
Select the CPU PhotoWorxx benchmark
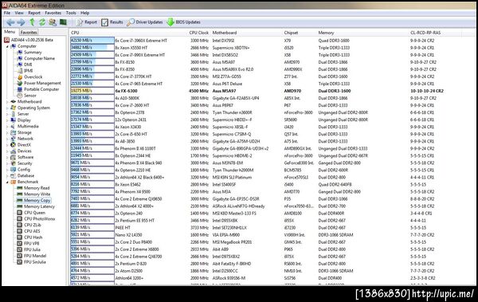tap(36, 218)
